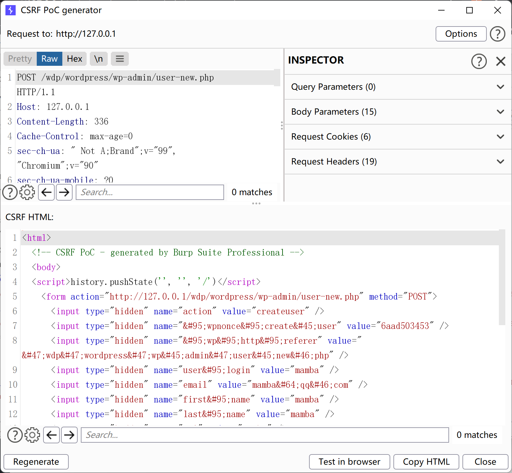Expand Query Parameters (0) section

tap(398, 87)
